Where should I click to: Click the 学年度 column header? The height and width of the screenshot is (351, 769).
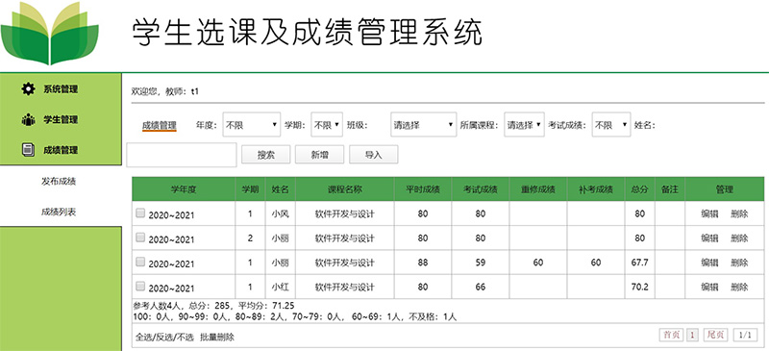184,189
